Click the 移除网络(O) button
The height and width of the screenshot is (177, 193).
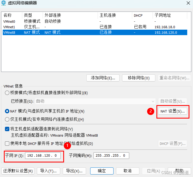point(139,78)
